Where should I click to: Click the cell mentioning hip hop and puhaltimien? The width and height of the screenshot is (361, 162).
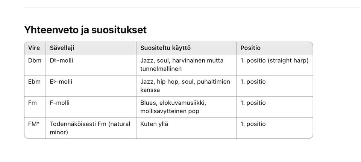pos(185,86)
